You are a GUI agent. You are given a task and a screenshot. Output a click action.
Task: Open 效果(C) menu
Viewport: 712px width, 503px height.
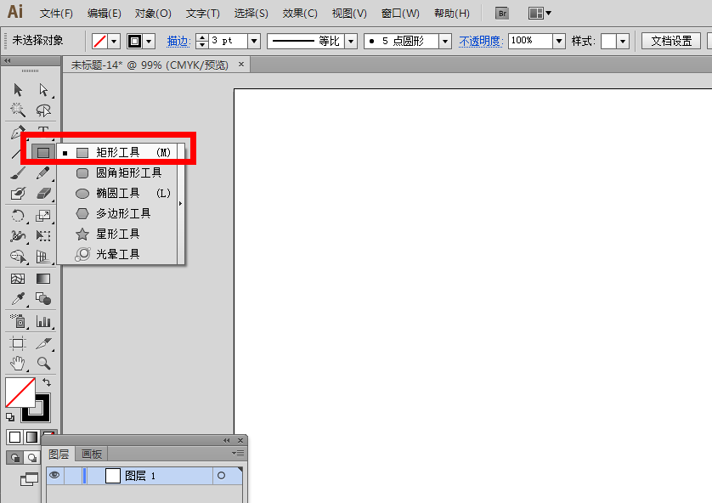300,13
